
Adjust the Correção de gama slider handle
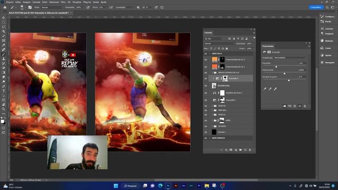click(x=289, y=80)
